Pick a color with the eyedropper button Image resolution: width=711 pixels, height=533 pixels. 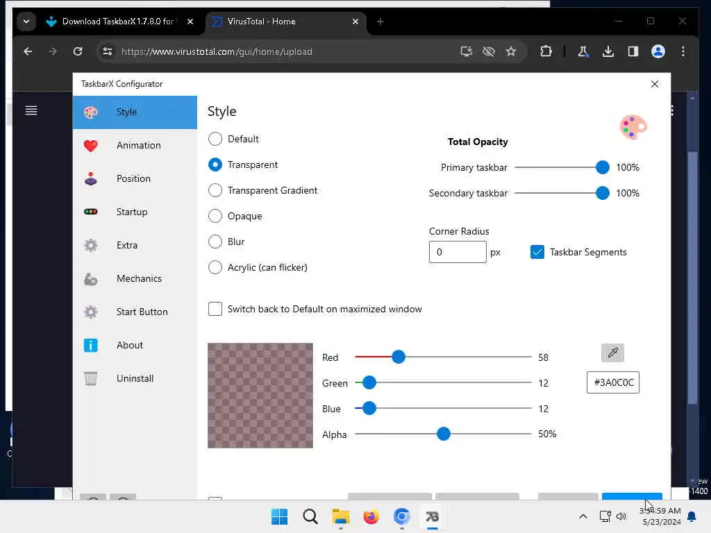(x=612, y=353)
